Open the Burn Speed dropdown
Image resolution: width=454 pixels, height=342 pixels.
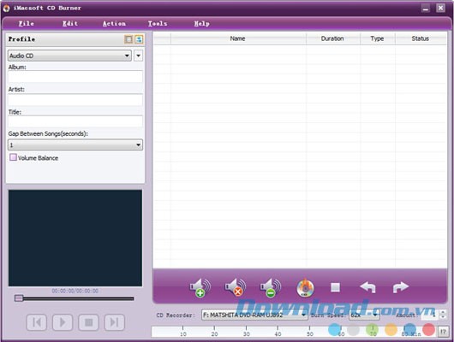(364, 315)
